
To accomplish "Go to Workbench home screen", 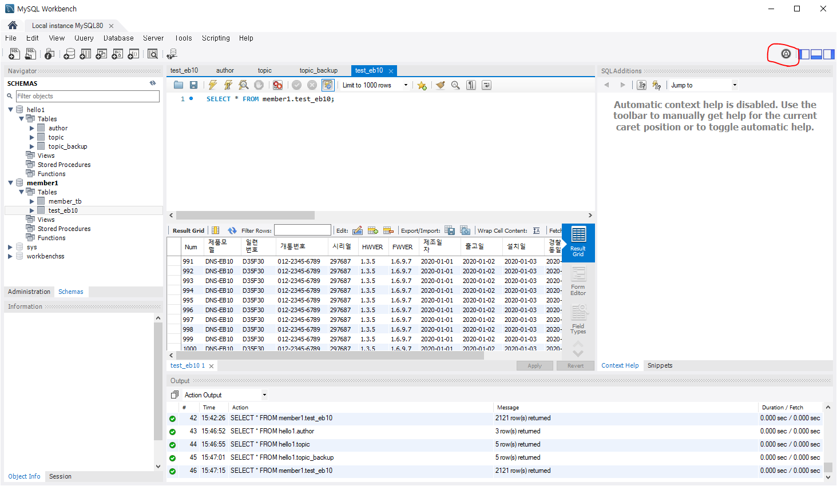I will (x=13, y=25).
